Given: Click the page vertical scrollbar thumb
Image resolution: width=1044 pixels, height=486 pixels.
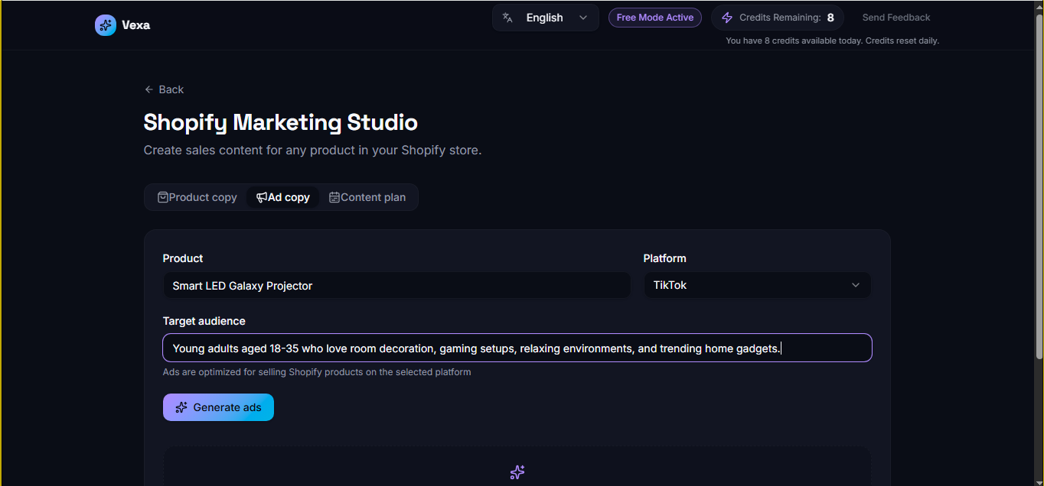Looking at the screenshot, I should (x=1039, y=187).
